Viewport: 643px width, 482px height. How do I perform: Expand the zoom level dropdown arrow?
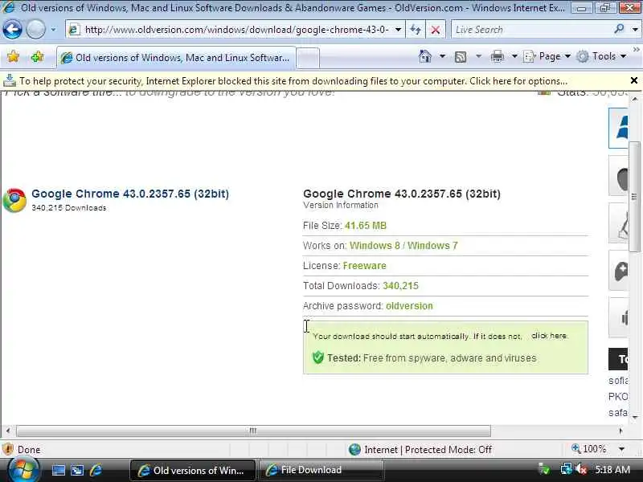click(x=621, y=449)
